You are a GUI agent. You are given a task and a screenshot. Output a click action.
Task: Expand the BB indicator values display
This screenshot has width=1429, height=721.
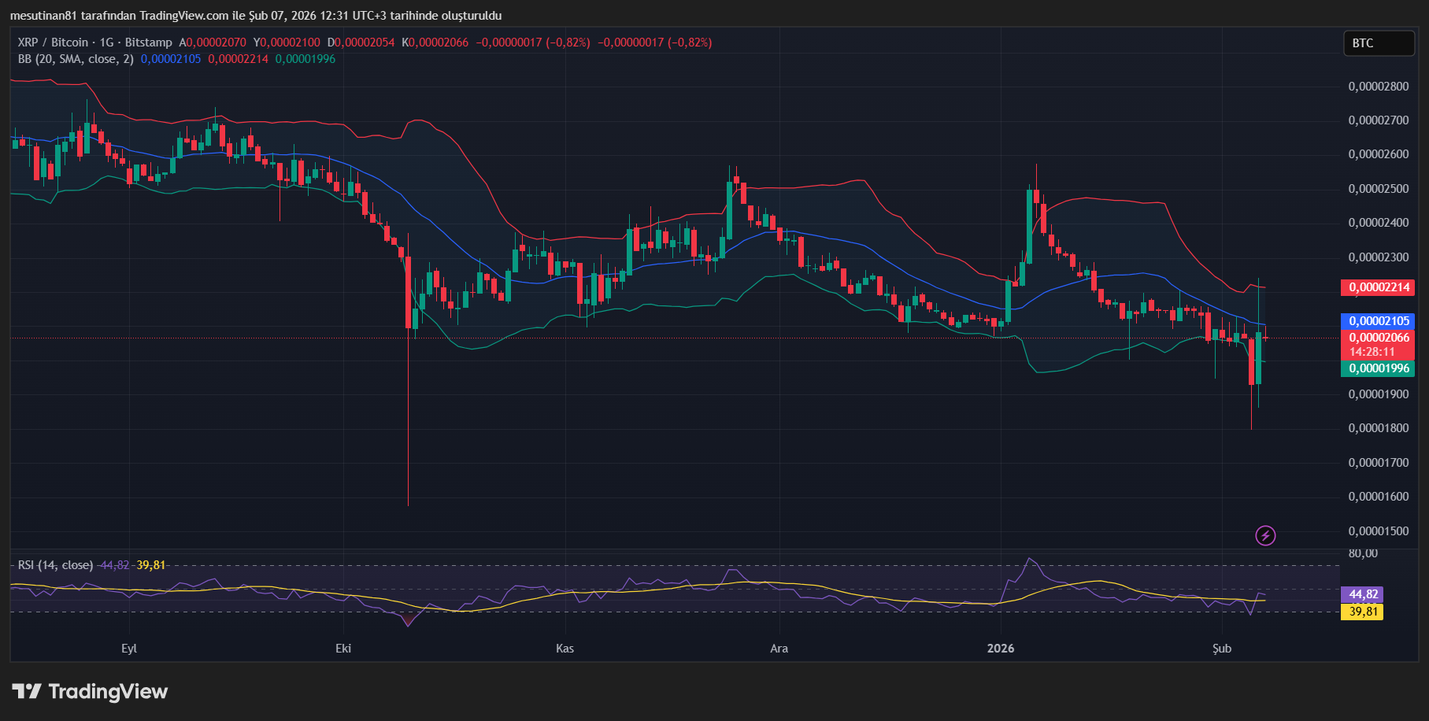pos(236,58)
